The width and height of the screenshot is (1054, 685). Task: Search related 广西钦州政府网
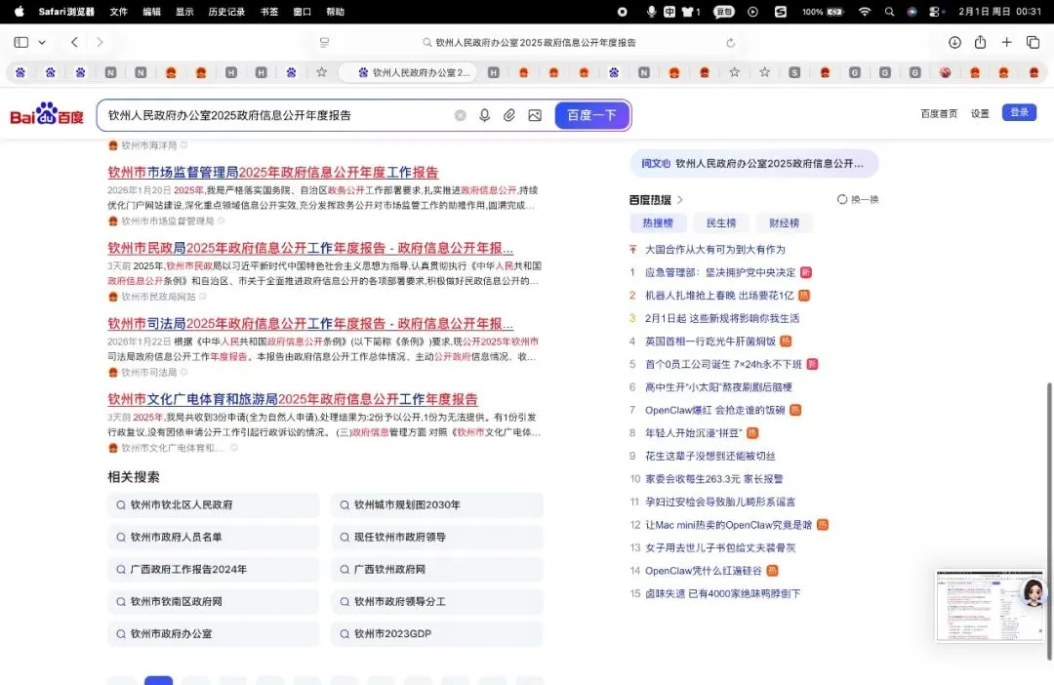(x=437, y=570)
